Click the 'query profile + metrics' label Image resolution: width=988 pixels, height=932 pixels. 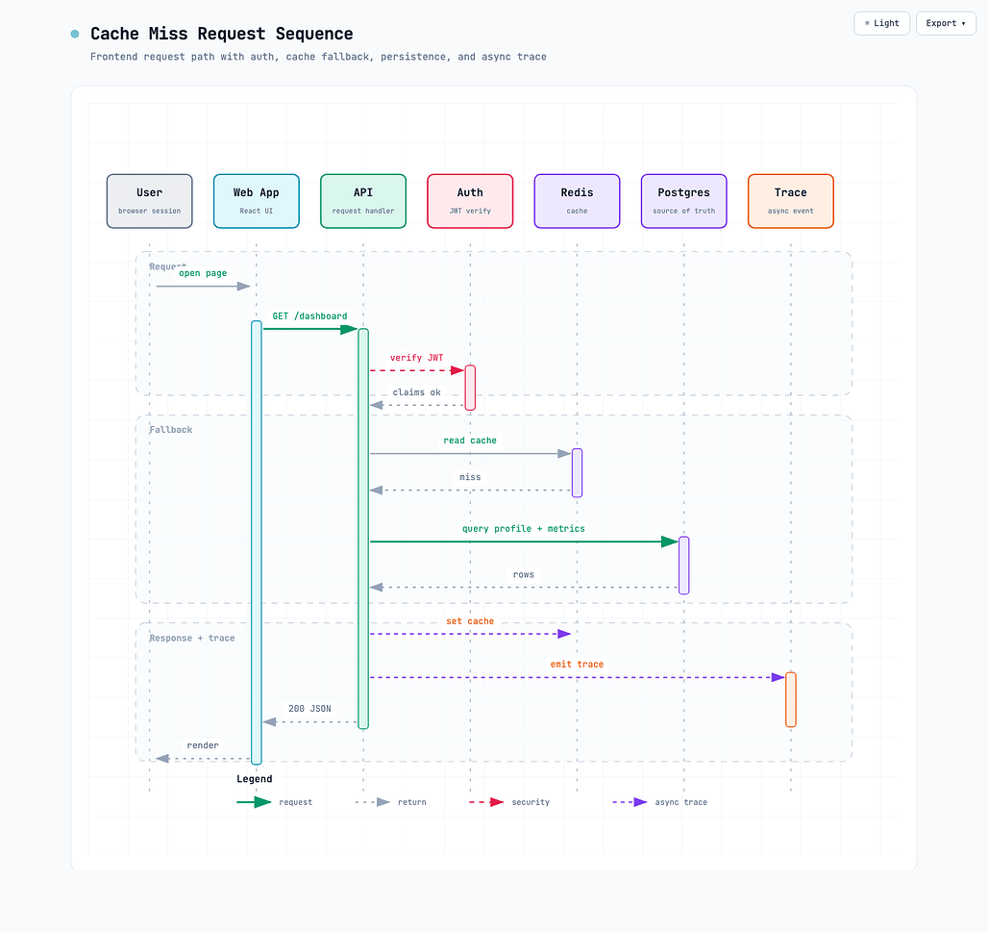tap(524, 528)
